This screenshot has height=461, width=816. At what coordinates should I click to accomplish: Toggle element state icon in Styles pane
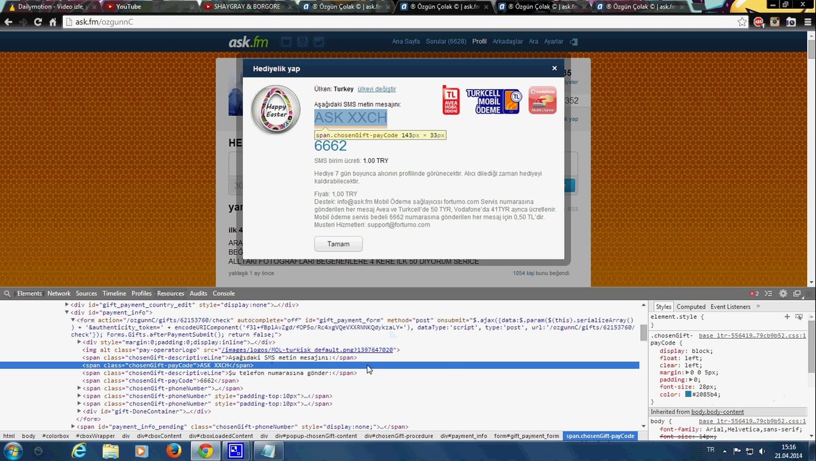pyautogui.click(x=799, y=316)
